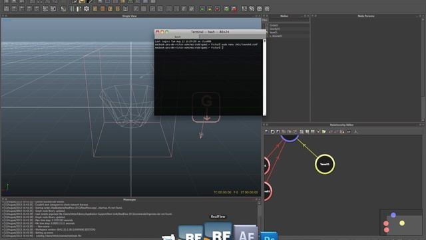This screenshot has height=240, width=426.
Task: Click the green circle icon in the main toolbar
Action: (x=202, y=9)
